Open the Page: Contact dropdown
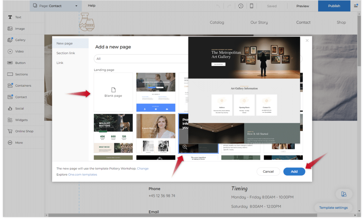The height and width of the screenshot is (220, 364). pos(55,6)
